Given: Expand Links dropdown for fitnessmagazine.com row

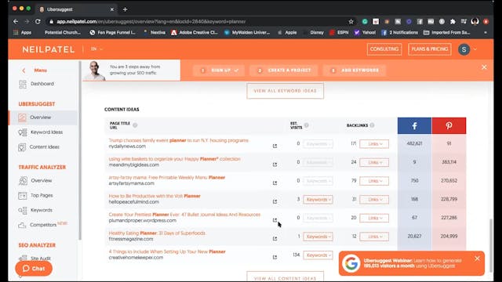Looking at the screenshot, I should [x=374, y=237].
